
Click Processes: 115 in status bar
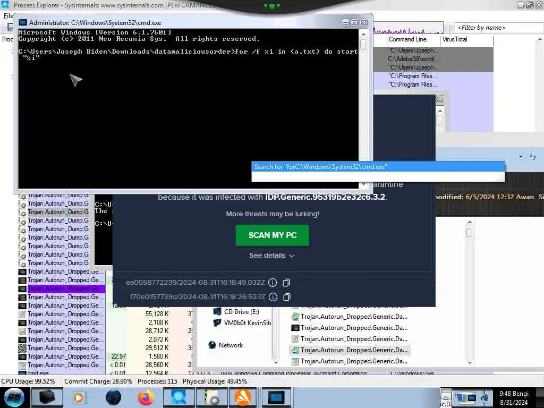point(157,381)
